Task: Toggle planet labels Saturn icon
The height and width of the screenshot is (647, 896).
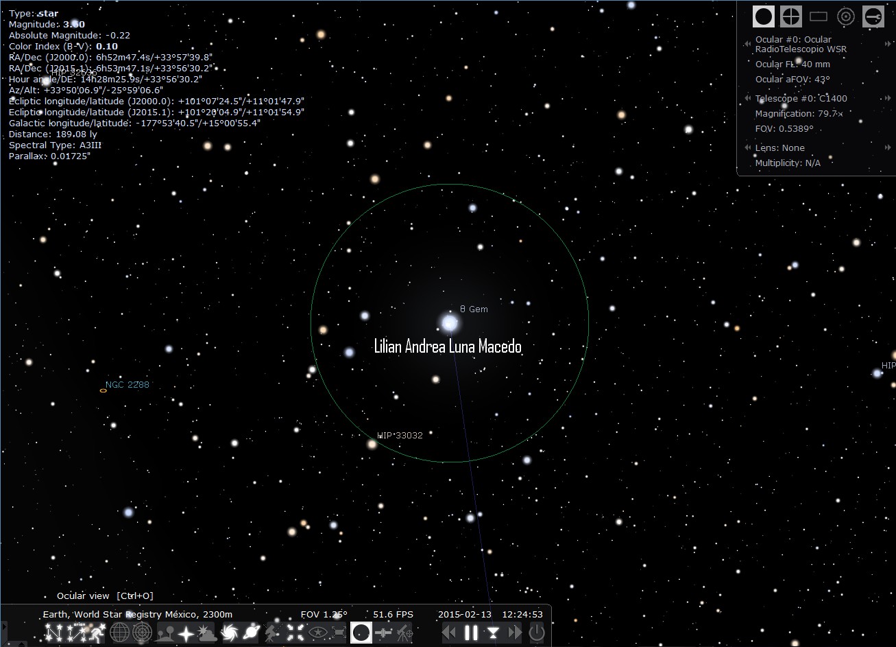Action: click(x=251, y=633)
